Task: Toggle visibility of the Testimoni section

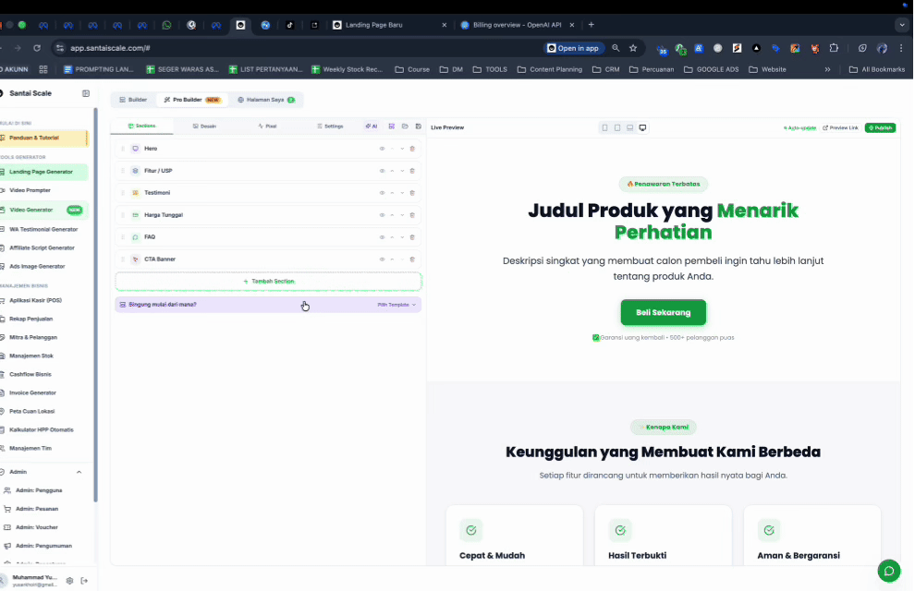Action: (383, 193)
